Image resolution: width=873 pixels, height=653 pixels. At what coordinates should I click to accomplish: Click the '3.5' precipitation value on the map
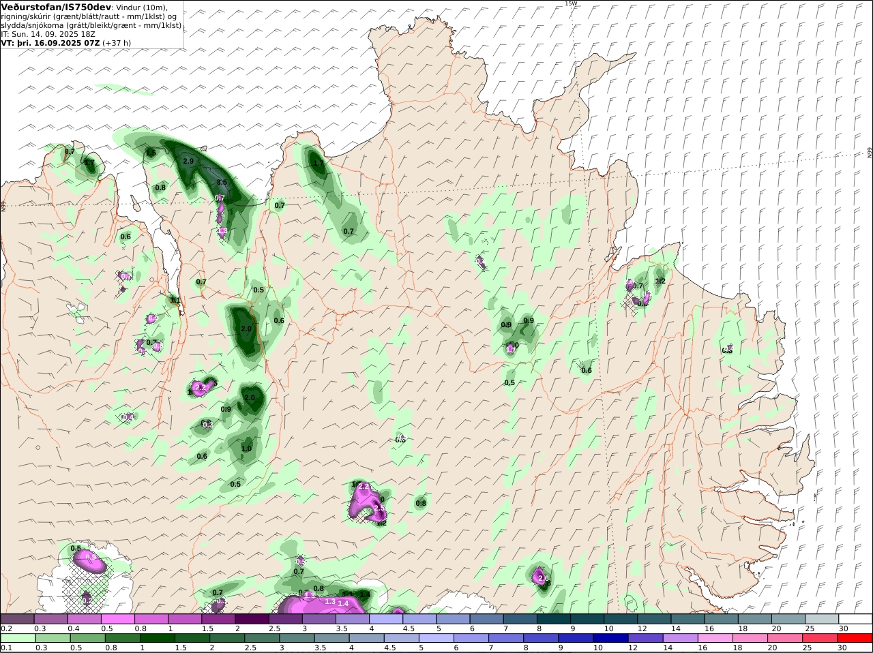(222, 183)
